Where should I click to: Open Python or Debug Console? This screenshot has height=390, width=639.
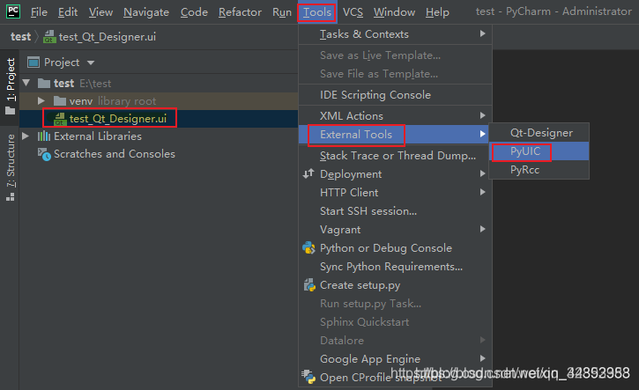396,248
